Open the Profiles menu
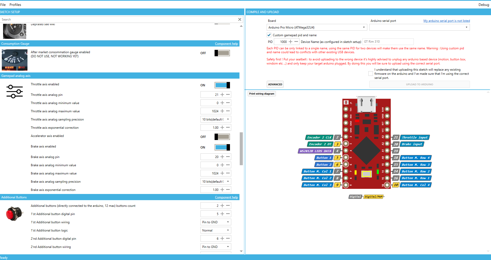Viewport: 491px width, 260px height. 15,4
